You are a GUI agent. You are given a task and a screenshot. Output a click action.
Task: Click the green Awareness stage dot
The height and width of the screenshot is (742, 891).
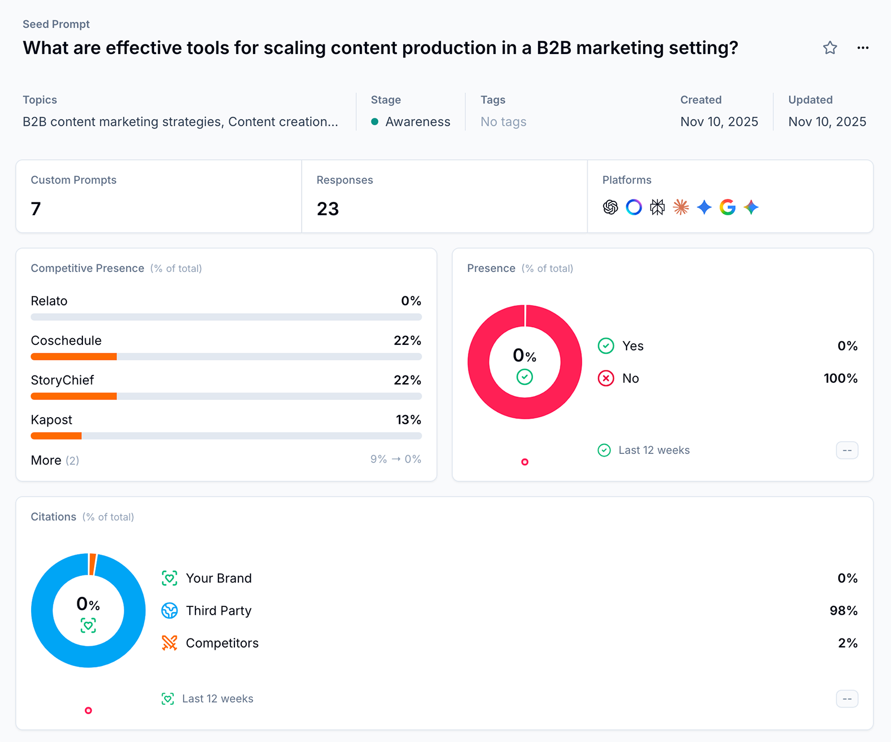point(375,122)
